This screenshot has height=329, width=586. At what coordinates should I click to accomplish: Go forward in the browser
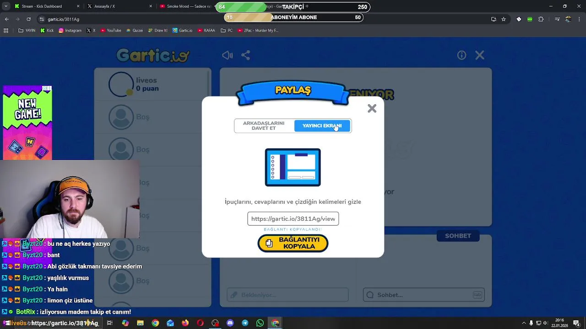17,19
